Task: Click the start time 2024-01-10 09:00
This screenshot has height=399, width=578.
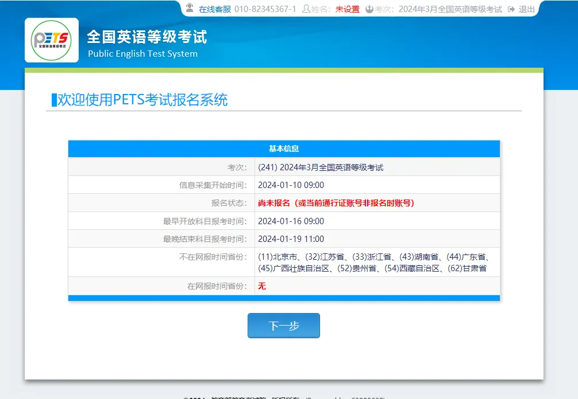Action: point(291,185)
